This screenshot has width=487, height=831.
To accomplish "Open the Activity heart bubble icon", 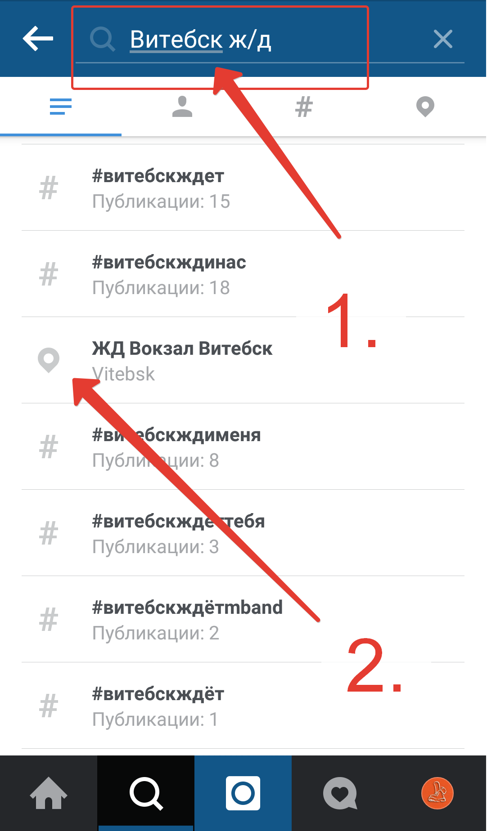I will 340,793.
